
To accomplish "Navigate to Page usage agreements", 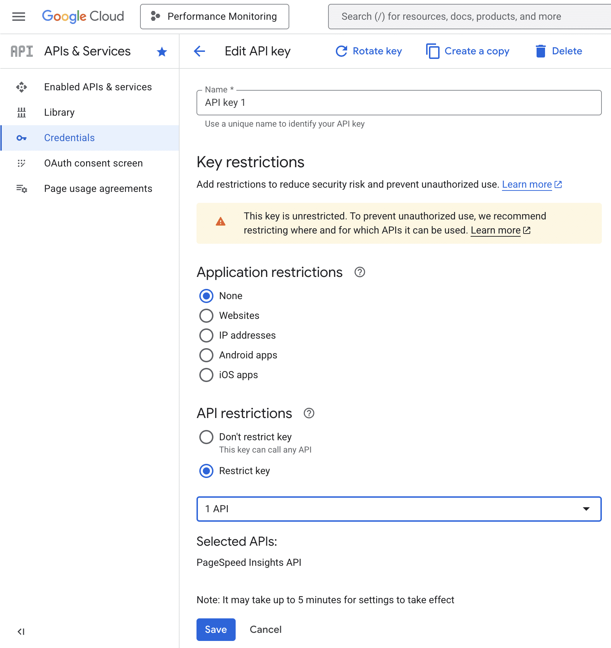I will pyautogui.click(x=98, y=188).
